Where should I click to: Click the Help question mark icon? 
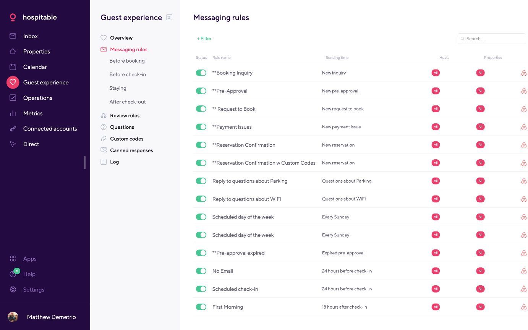click(13, 274)
